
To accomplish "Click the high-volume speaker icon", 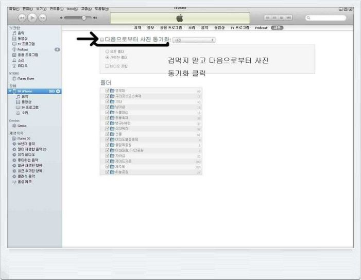I will tap(95, 17).
